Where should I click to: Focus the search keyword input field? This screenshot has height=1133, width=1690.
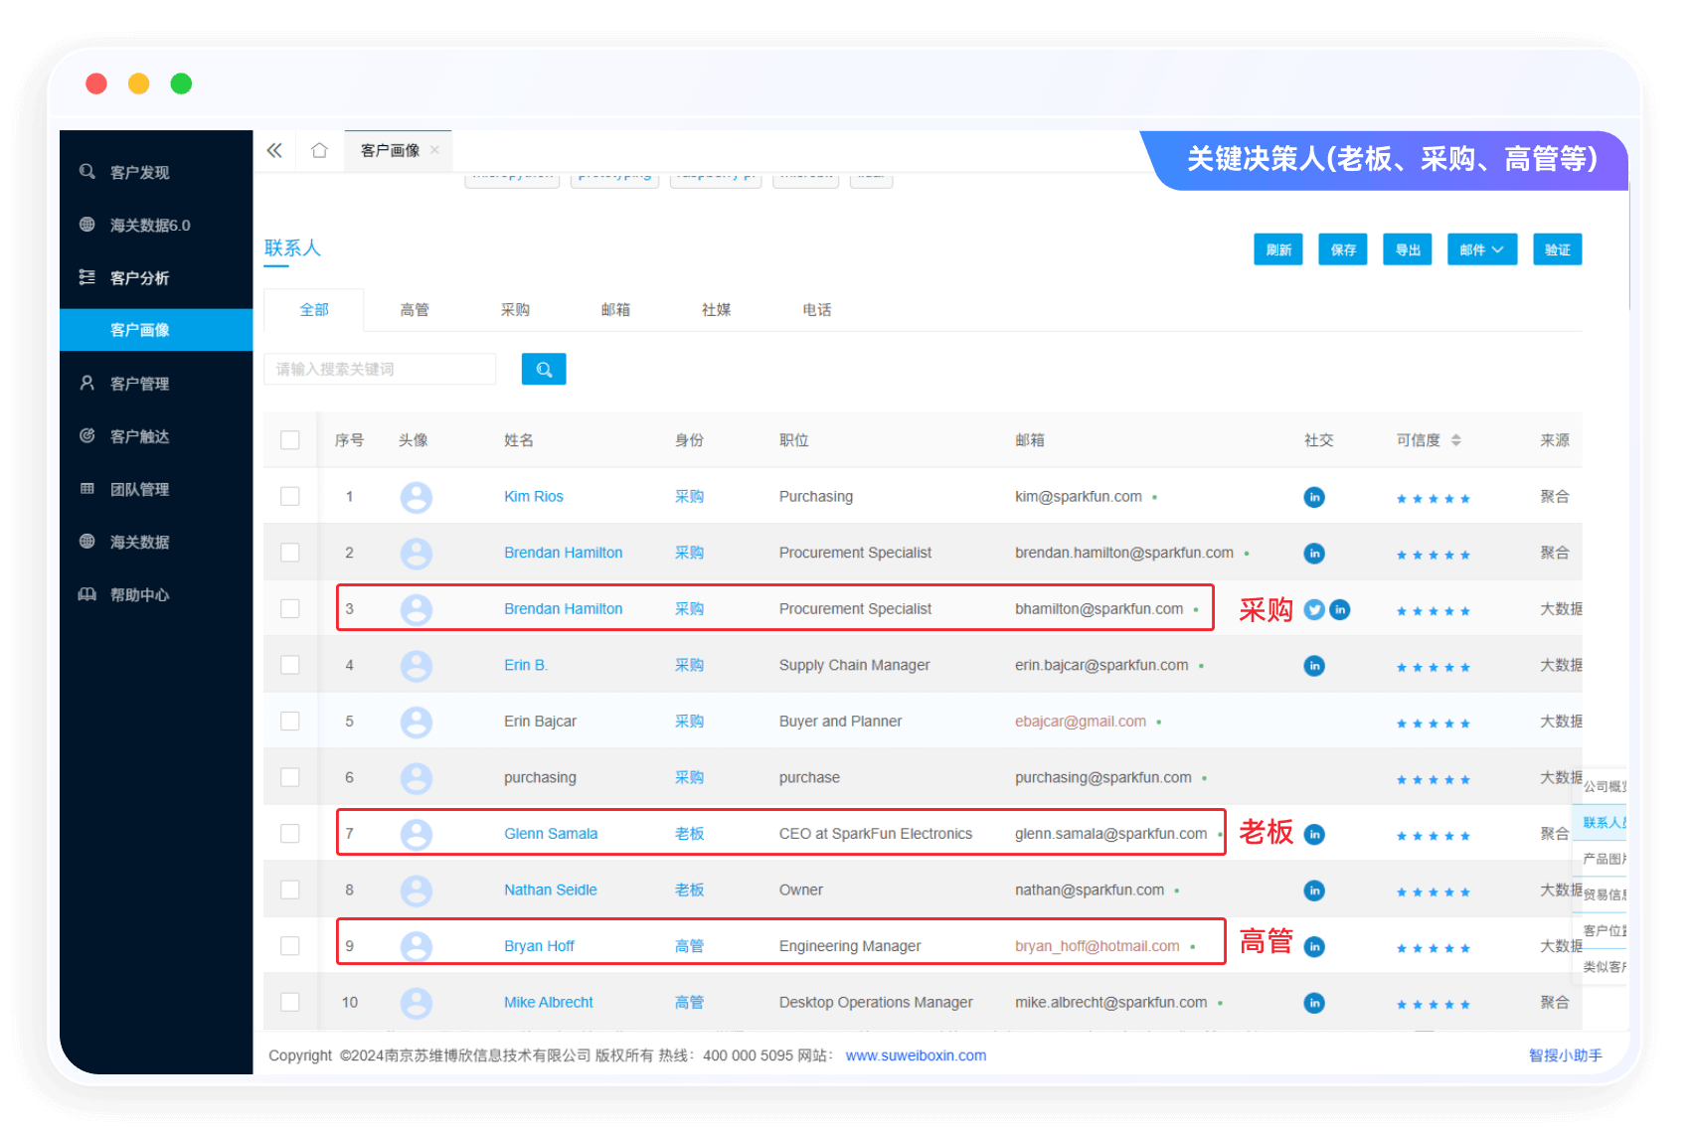[380, 369]
